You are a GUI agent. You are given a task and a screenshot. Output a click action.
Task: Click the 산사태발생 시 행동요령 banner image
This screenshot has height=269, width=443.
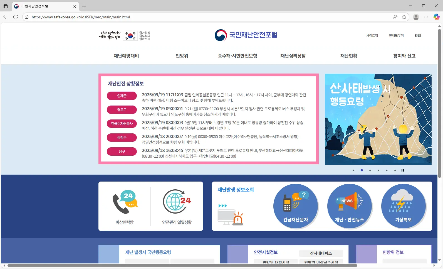[378, 119]
